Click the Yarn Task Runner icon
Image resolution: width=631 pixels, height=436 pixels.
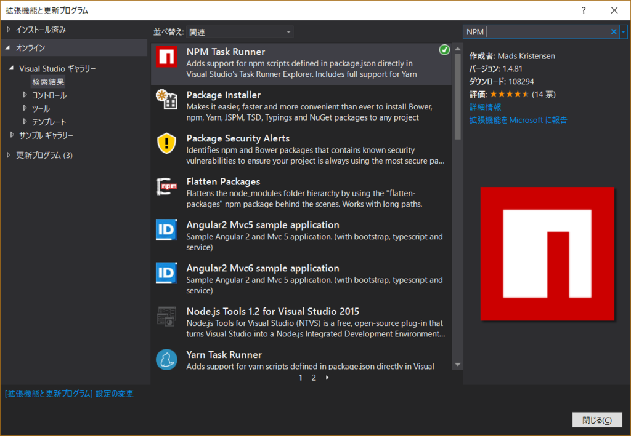tap(166, 359)
